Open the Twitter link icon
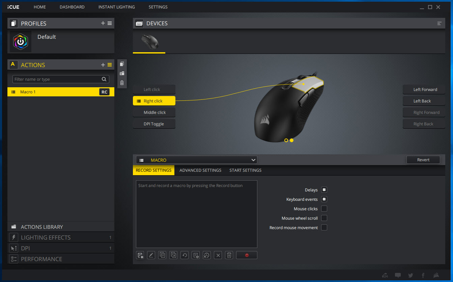 tap(410, 275)
